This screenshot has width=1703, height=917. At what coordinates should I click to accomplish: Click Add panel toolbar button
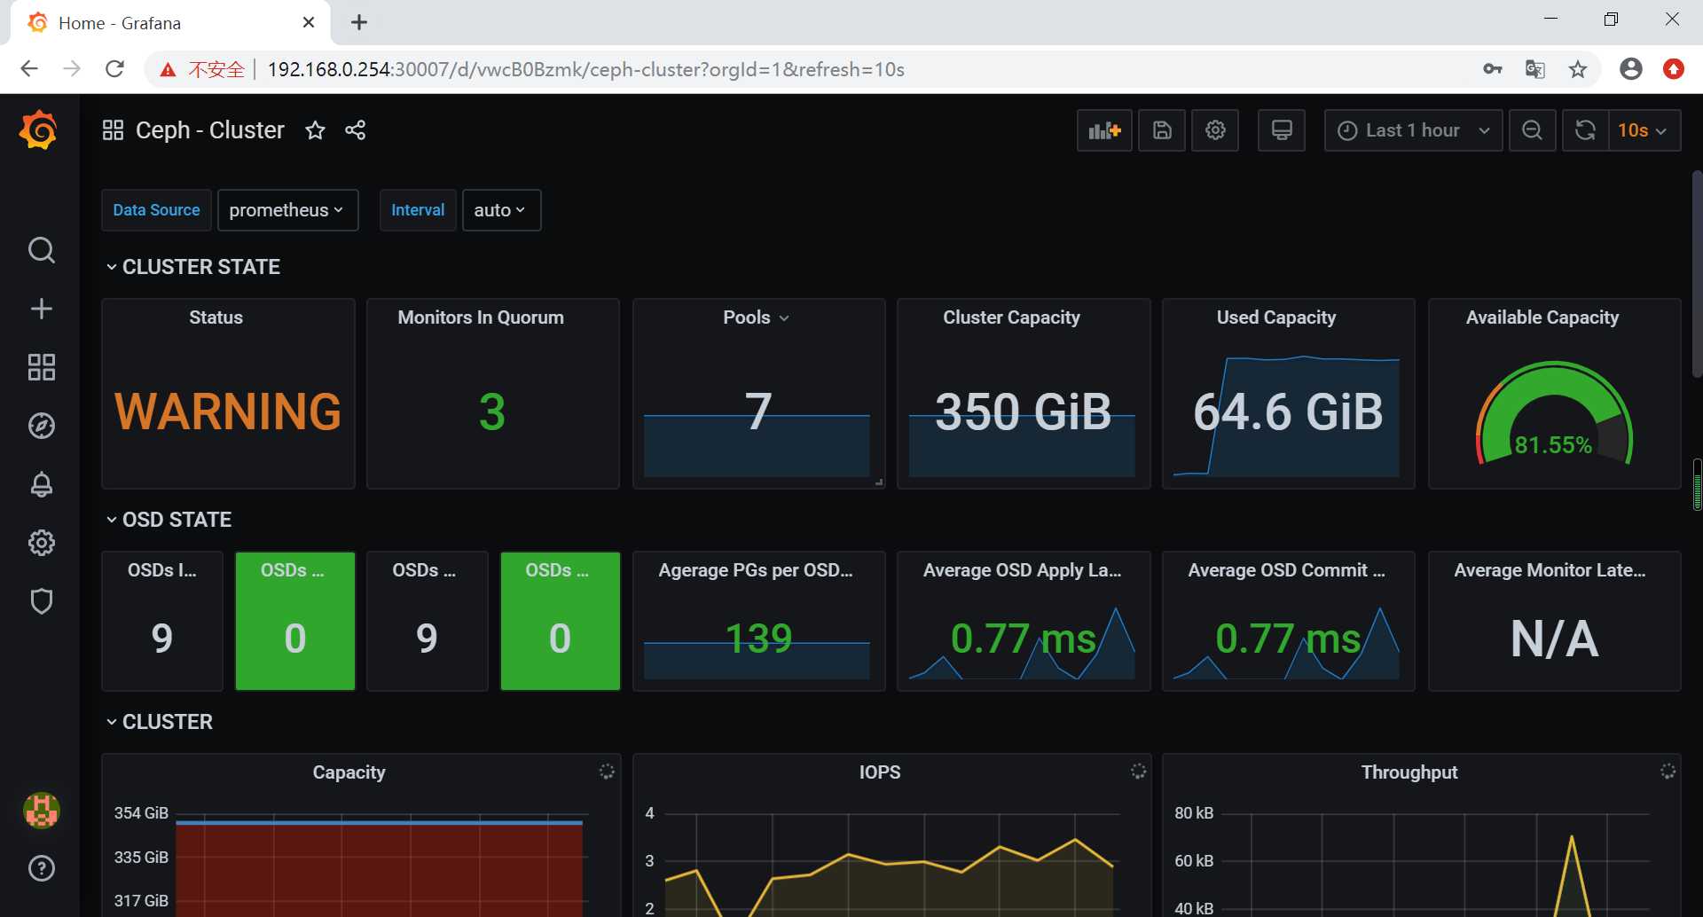click(1104, 130)
